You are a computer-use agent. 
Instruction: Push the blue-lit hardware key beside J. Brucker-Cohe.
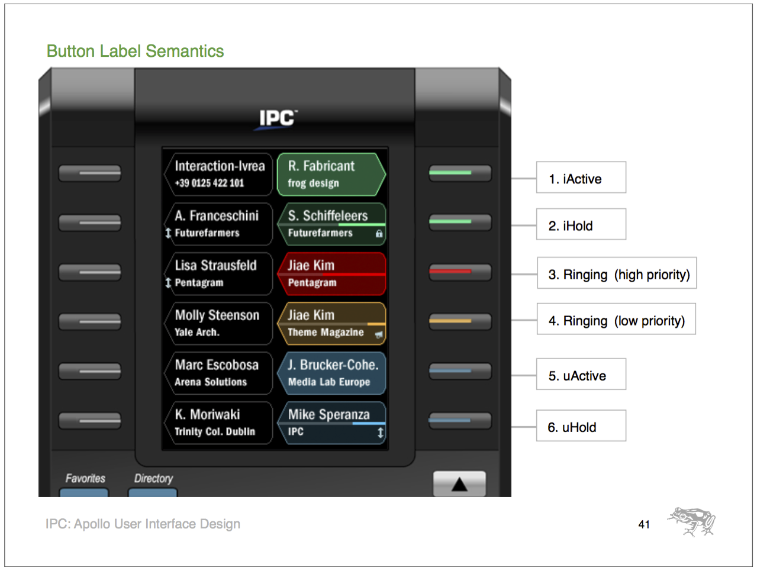(x=460, y=371)
